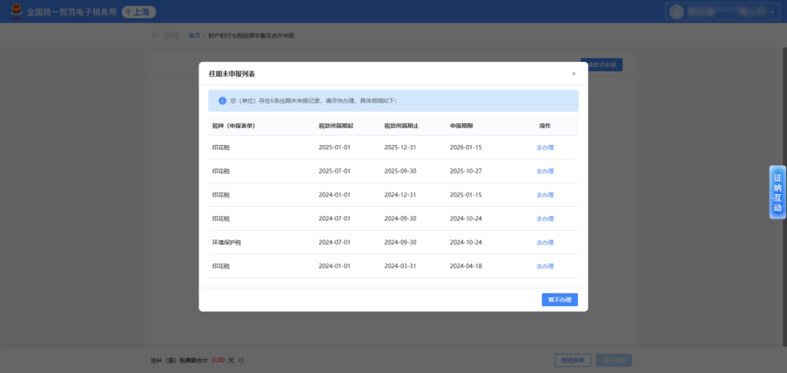Click the 财产和行为税税源采集及合并申报 breadcrumb
This screenshot has height=373, width=787.
(251, 36)
